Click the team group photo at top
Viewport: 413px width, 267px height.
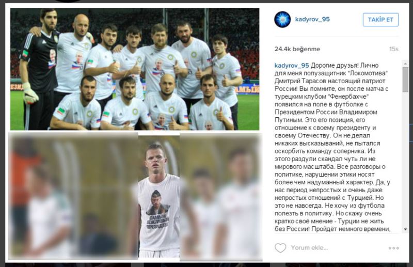tap(135, 69)
